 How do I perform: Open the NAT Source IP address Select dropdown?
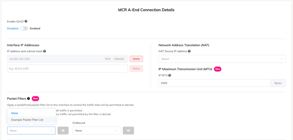[222, 59]
